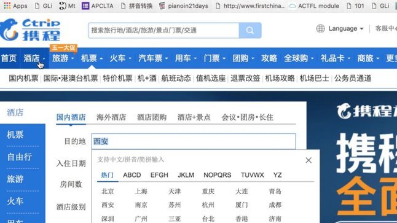Image resolution: width=397 pixels, height=223 pixels.
Task: Switch to the ABCD city tab
Action: coord(132,175)
